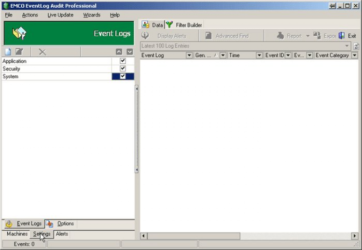Toggle the Security log checkbox
This screenshot has height=250, width=362.
coord(123,69)
